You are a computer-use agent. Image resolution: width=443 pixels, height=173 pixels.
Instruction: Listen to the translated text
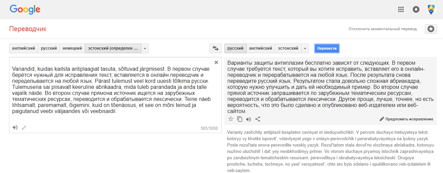pos(249,119)
